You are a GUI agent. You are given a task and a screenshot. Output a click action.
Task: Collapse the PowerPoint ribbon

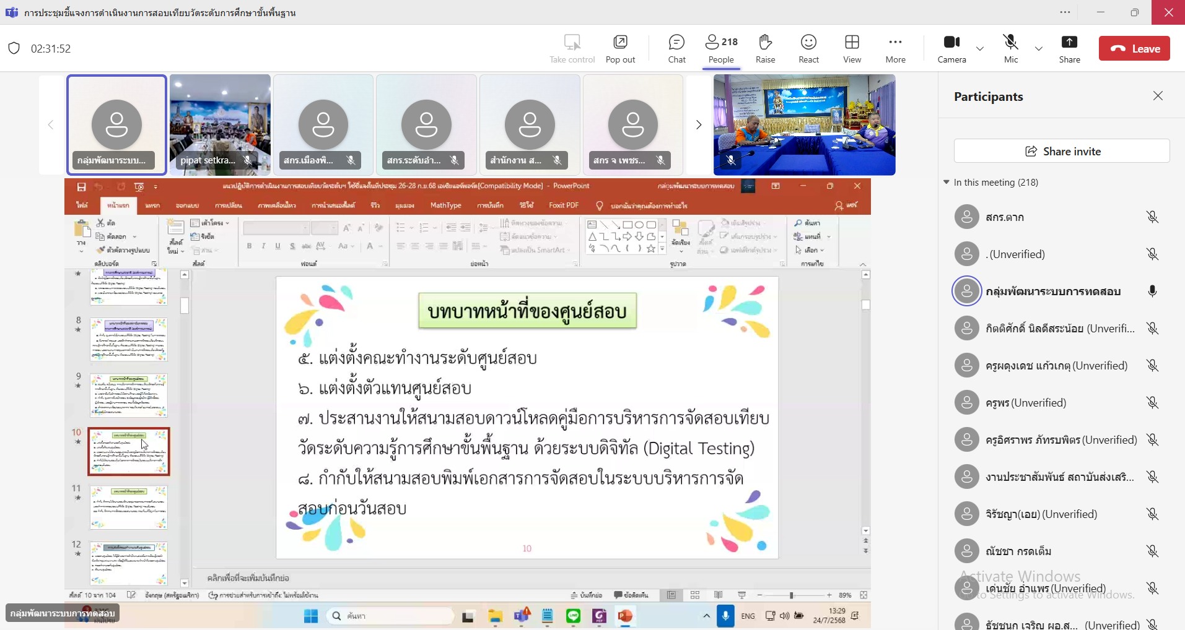coord(863,264)
